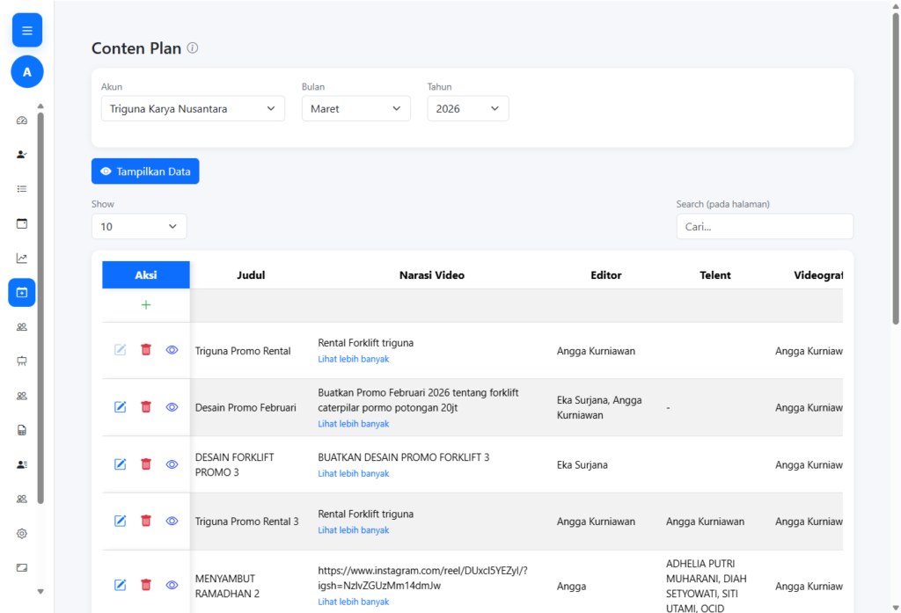Open the user avatar 'A' profile icon
Image resolution: width=901 pixels, height=613 pixels.
coord(26,72)
